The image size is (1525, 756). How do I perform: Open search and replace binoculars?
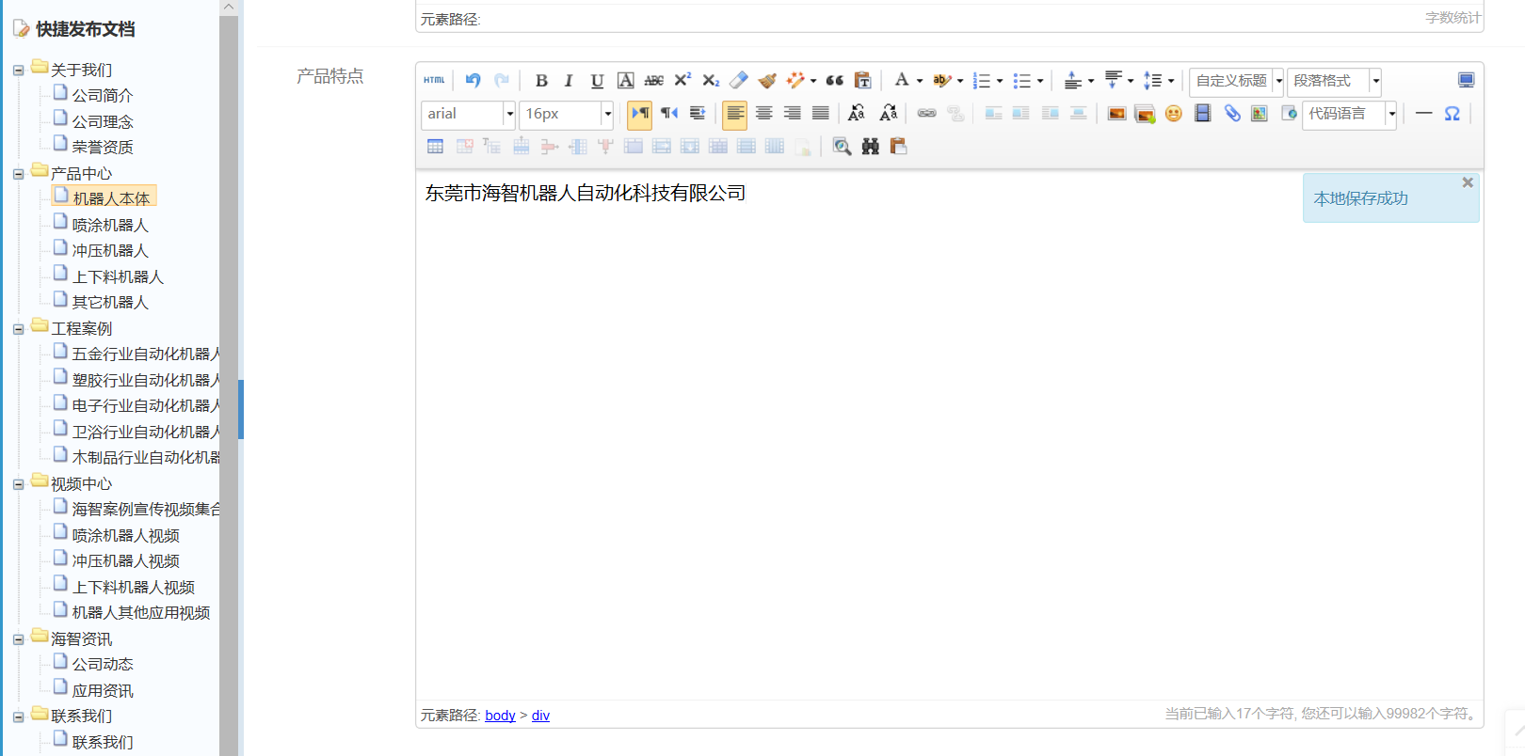pos(870,147)
